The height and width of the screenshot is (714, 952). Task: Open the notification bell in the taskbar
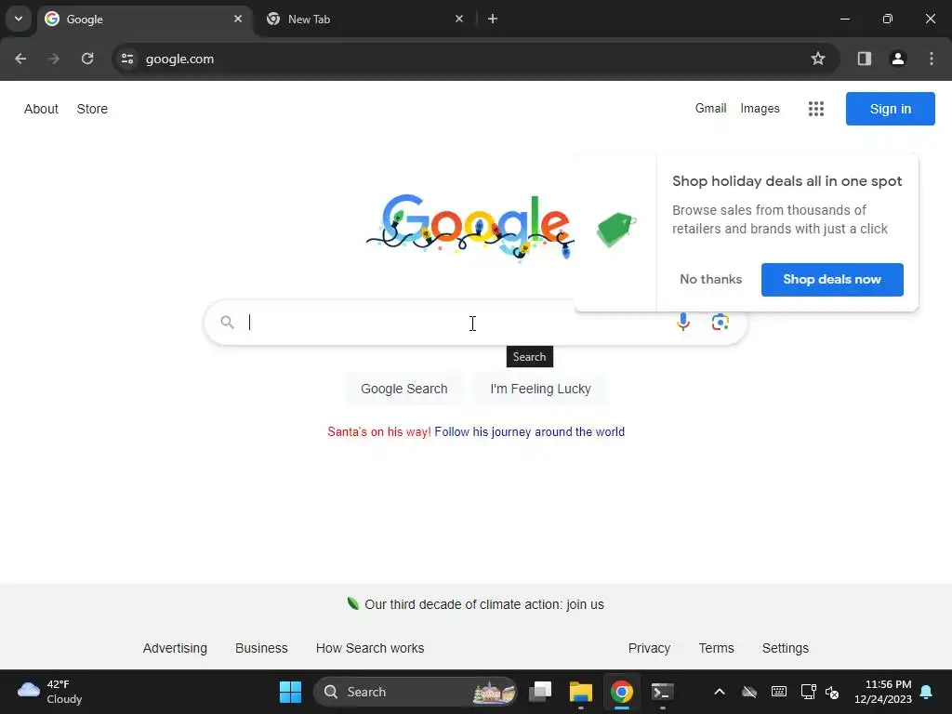pyautogui.click(x=927, y=692)
